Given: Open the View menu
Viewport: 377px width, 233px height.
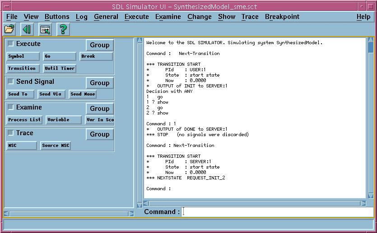Looking at the screenshot, I should click(31, 17).
